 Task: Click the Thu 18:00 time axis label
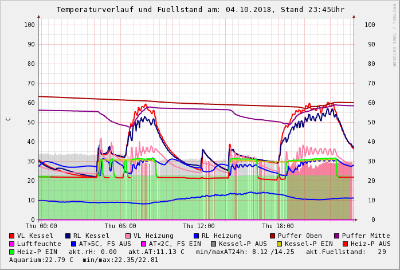pos(278,226)
